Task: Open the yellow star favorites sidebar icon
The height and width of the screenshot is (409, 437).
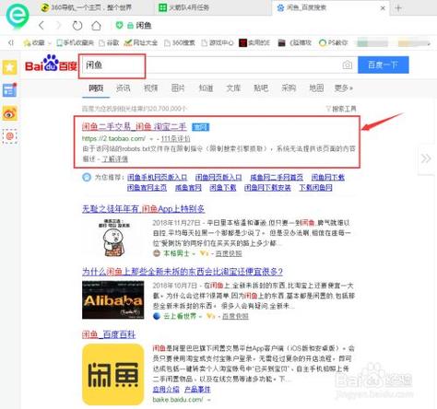Action: (x=10, y=67)
